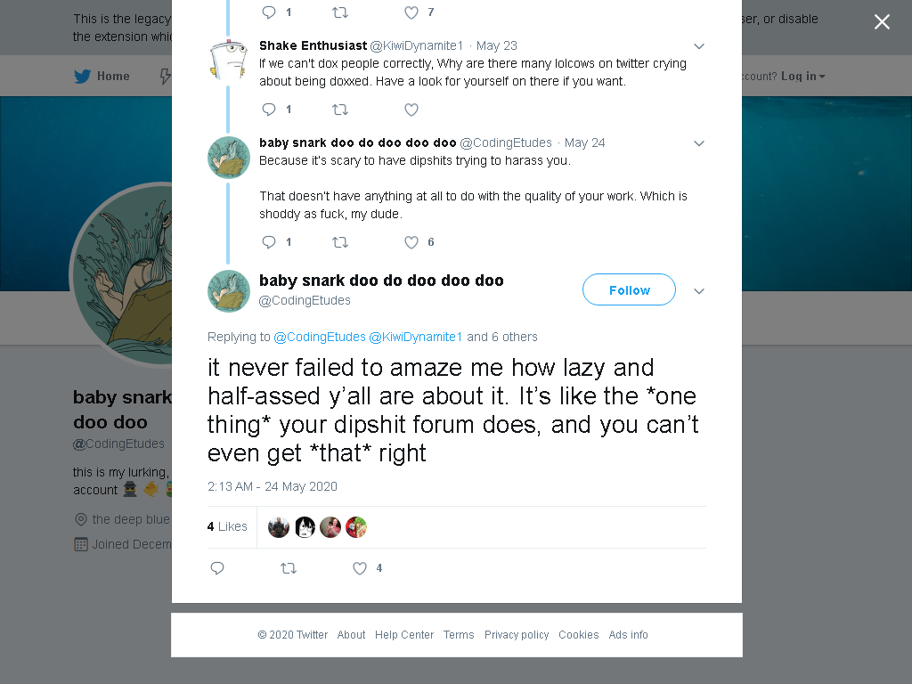Image resolution: width=912 pixels, height=684 pixels.
Task: Open the chevron menu next to Follow
Action: 699,291
